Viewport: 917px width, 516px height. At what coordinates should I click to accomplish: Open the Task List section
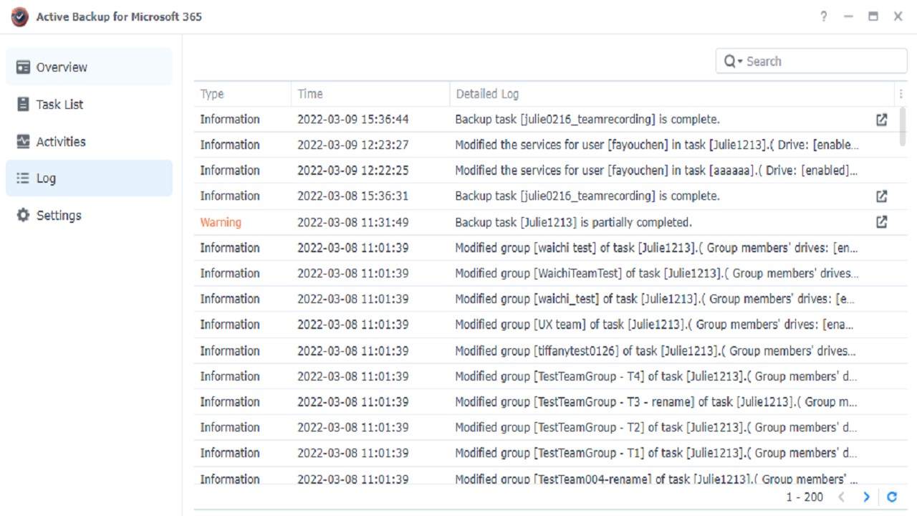coord(89,105)
